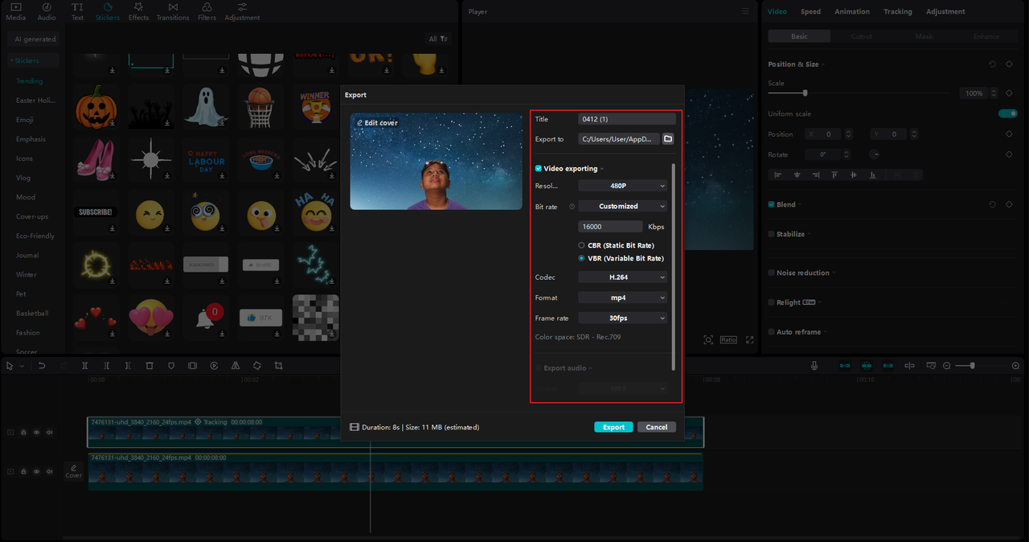Screen dimensions: 1029x542
Task: Click the timeline zoom-in plus icon
Action: pos(1015,366)
